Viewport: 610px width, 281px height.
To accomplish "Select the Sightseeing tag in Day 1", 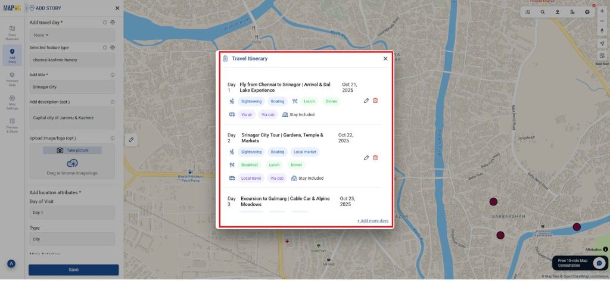I will [x=251, y=101].
